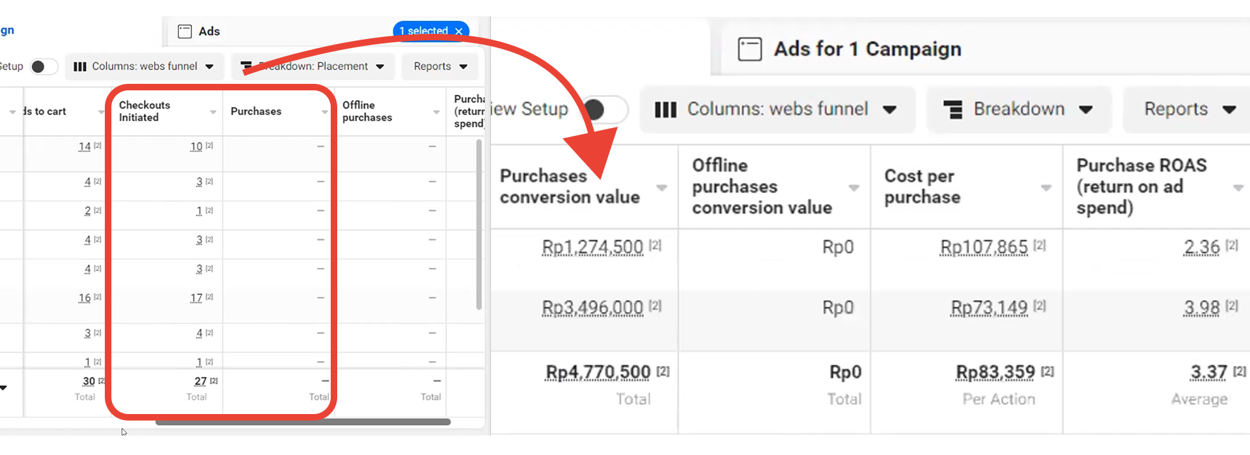Viewport: 1250px width, 455px height.
Task: Click the Checkouts Initiated column header
Action: (145, 111)
